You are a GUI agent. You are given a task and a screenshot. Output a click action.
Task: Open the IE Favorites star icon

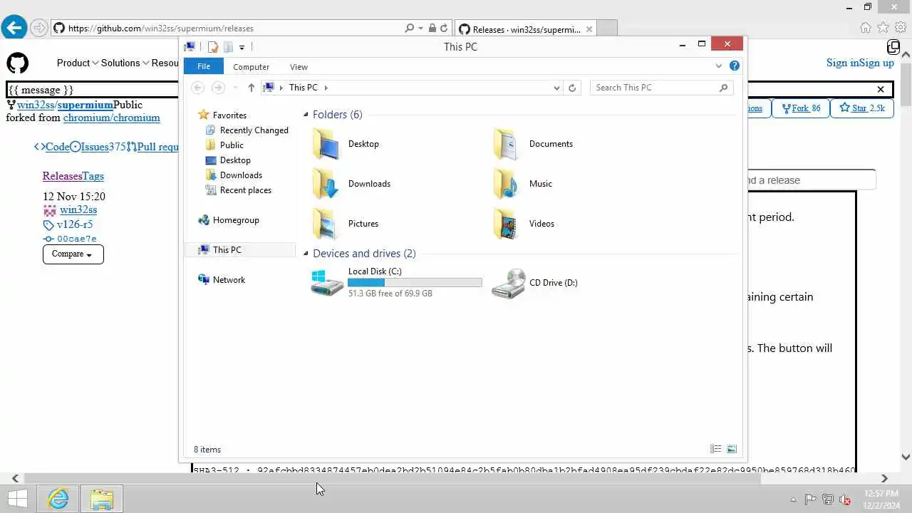[883, 28]
